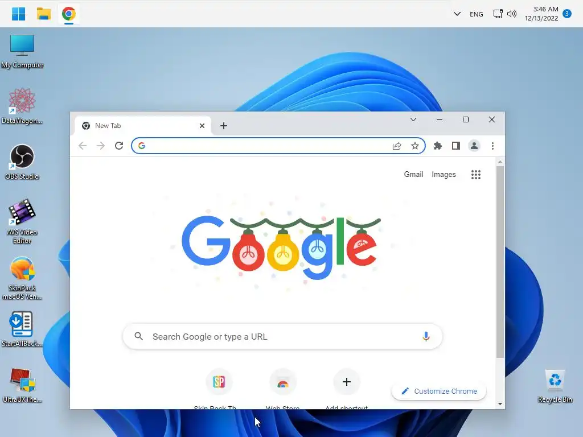583x437 pixels.
Task: Open File Explorer from taskbar
Action: pos(43,14)
